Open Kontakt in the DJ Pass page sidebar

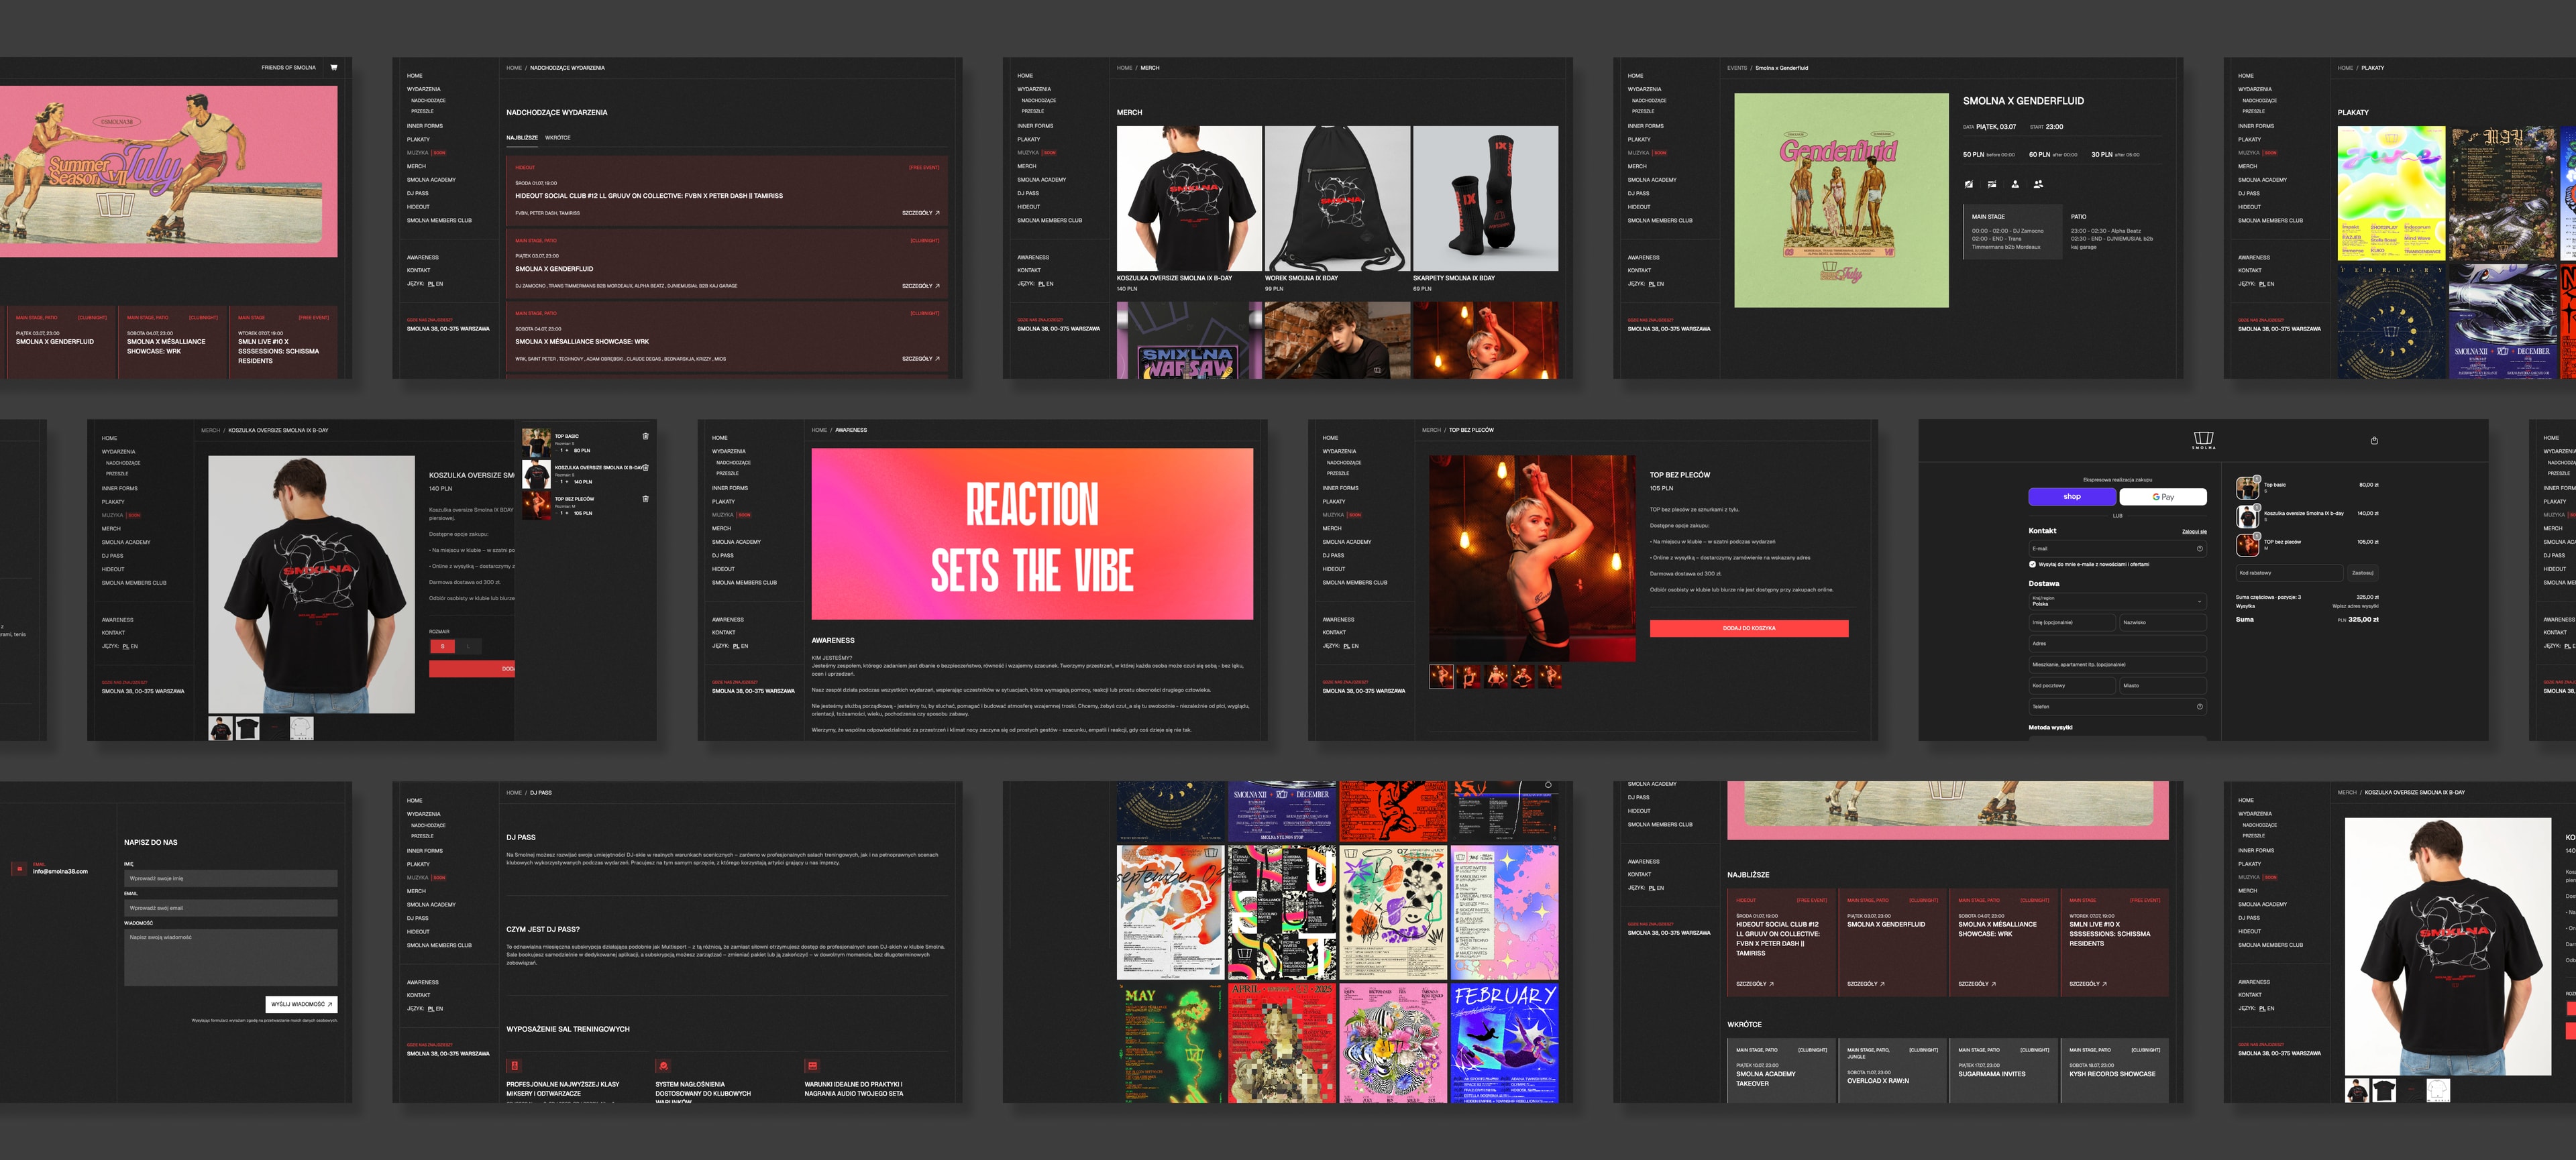click(418, 995)
